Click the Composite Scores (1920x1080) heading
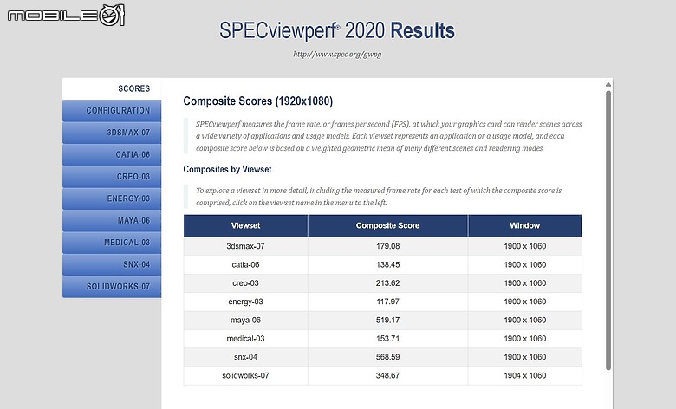The height and width of the screenshot is (409, 676). (257, 101)
